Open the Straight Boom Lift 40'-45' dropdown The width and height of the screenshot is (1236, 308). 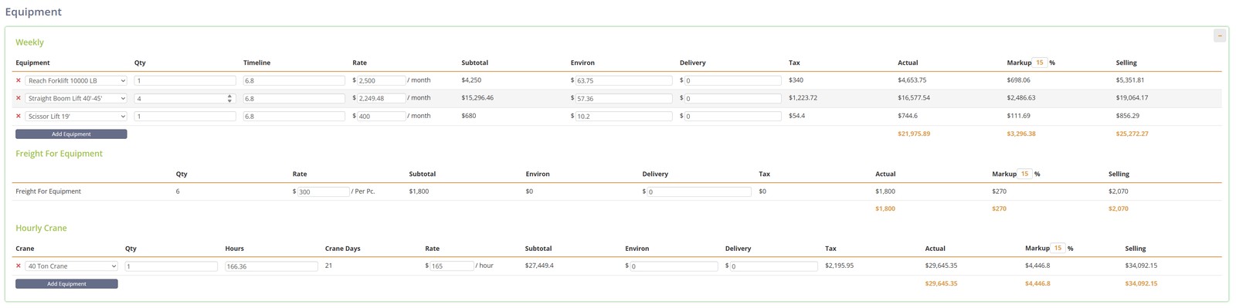pos(76,98)
